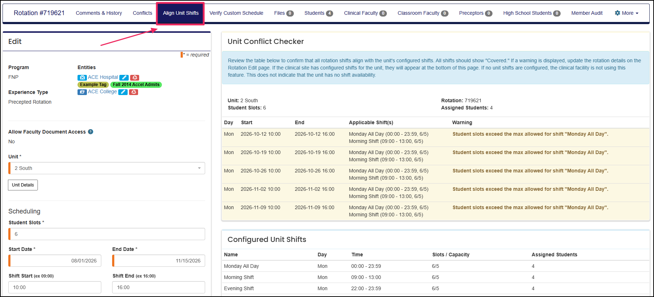This screenshot has height=297, width=654.
Task: Click the Morning Shift name in Configured Unit Shifts
Action: pos(239,277)
